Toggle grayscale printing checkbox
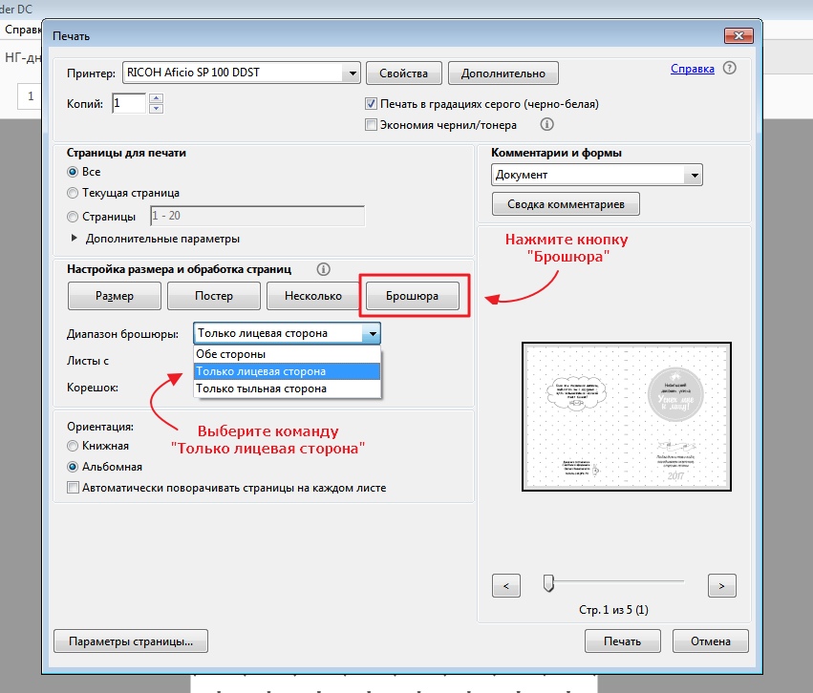The width and height of the screenshot is (813, 693). tap(371, 104)
